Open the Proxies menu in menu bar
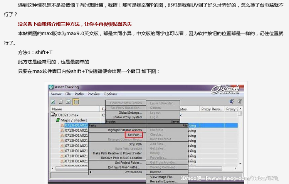The width and height of the screenshot is (289, 184). [x=94, y=94]
